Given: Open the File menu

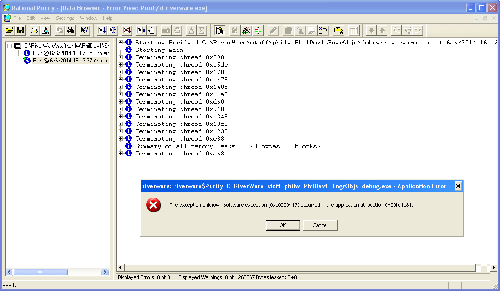Looking at the screenshot, I should 17,18.
